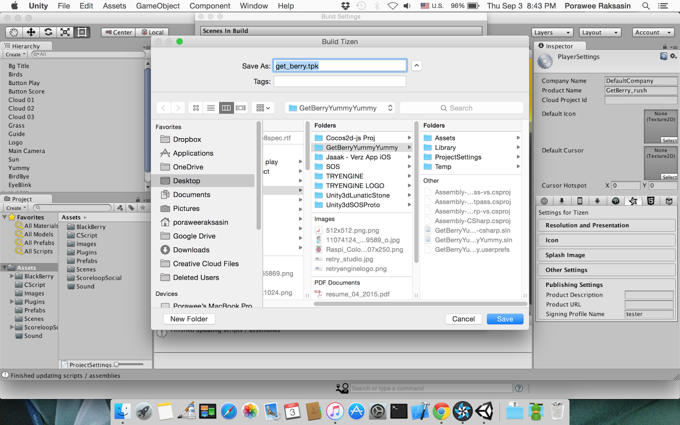Click Project search-by-label icon

pos(131,208)
